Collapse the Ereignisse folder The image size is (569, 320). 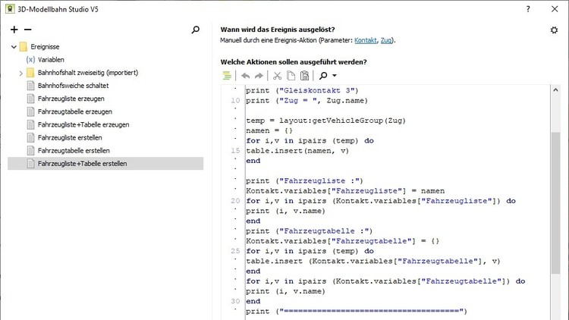point(14,47)
